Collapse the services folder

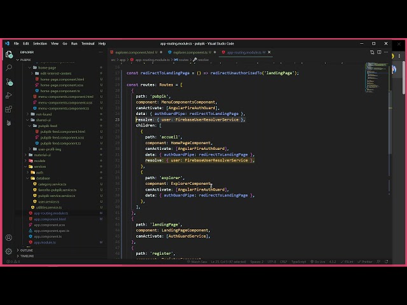click(39, 166)
